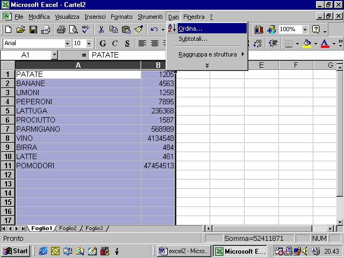344x258 pixels.
Task: Open the Modifica menu
Action: pyautogui.click(x=39, y=17)
